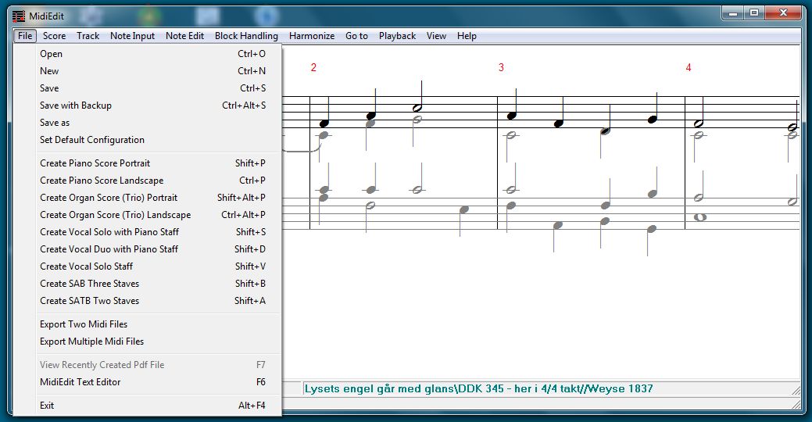812x422 pixels.
Task: Open the Block Handling menu
Action: pos(246,36)
